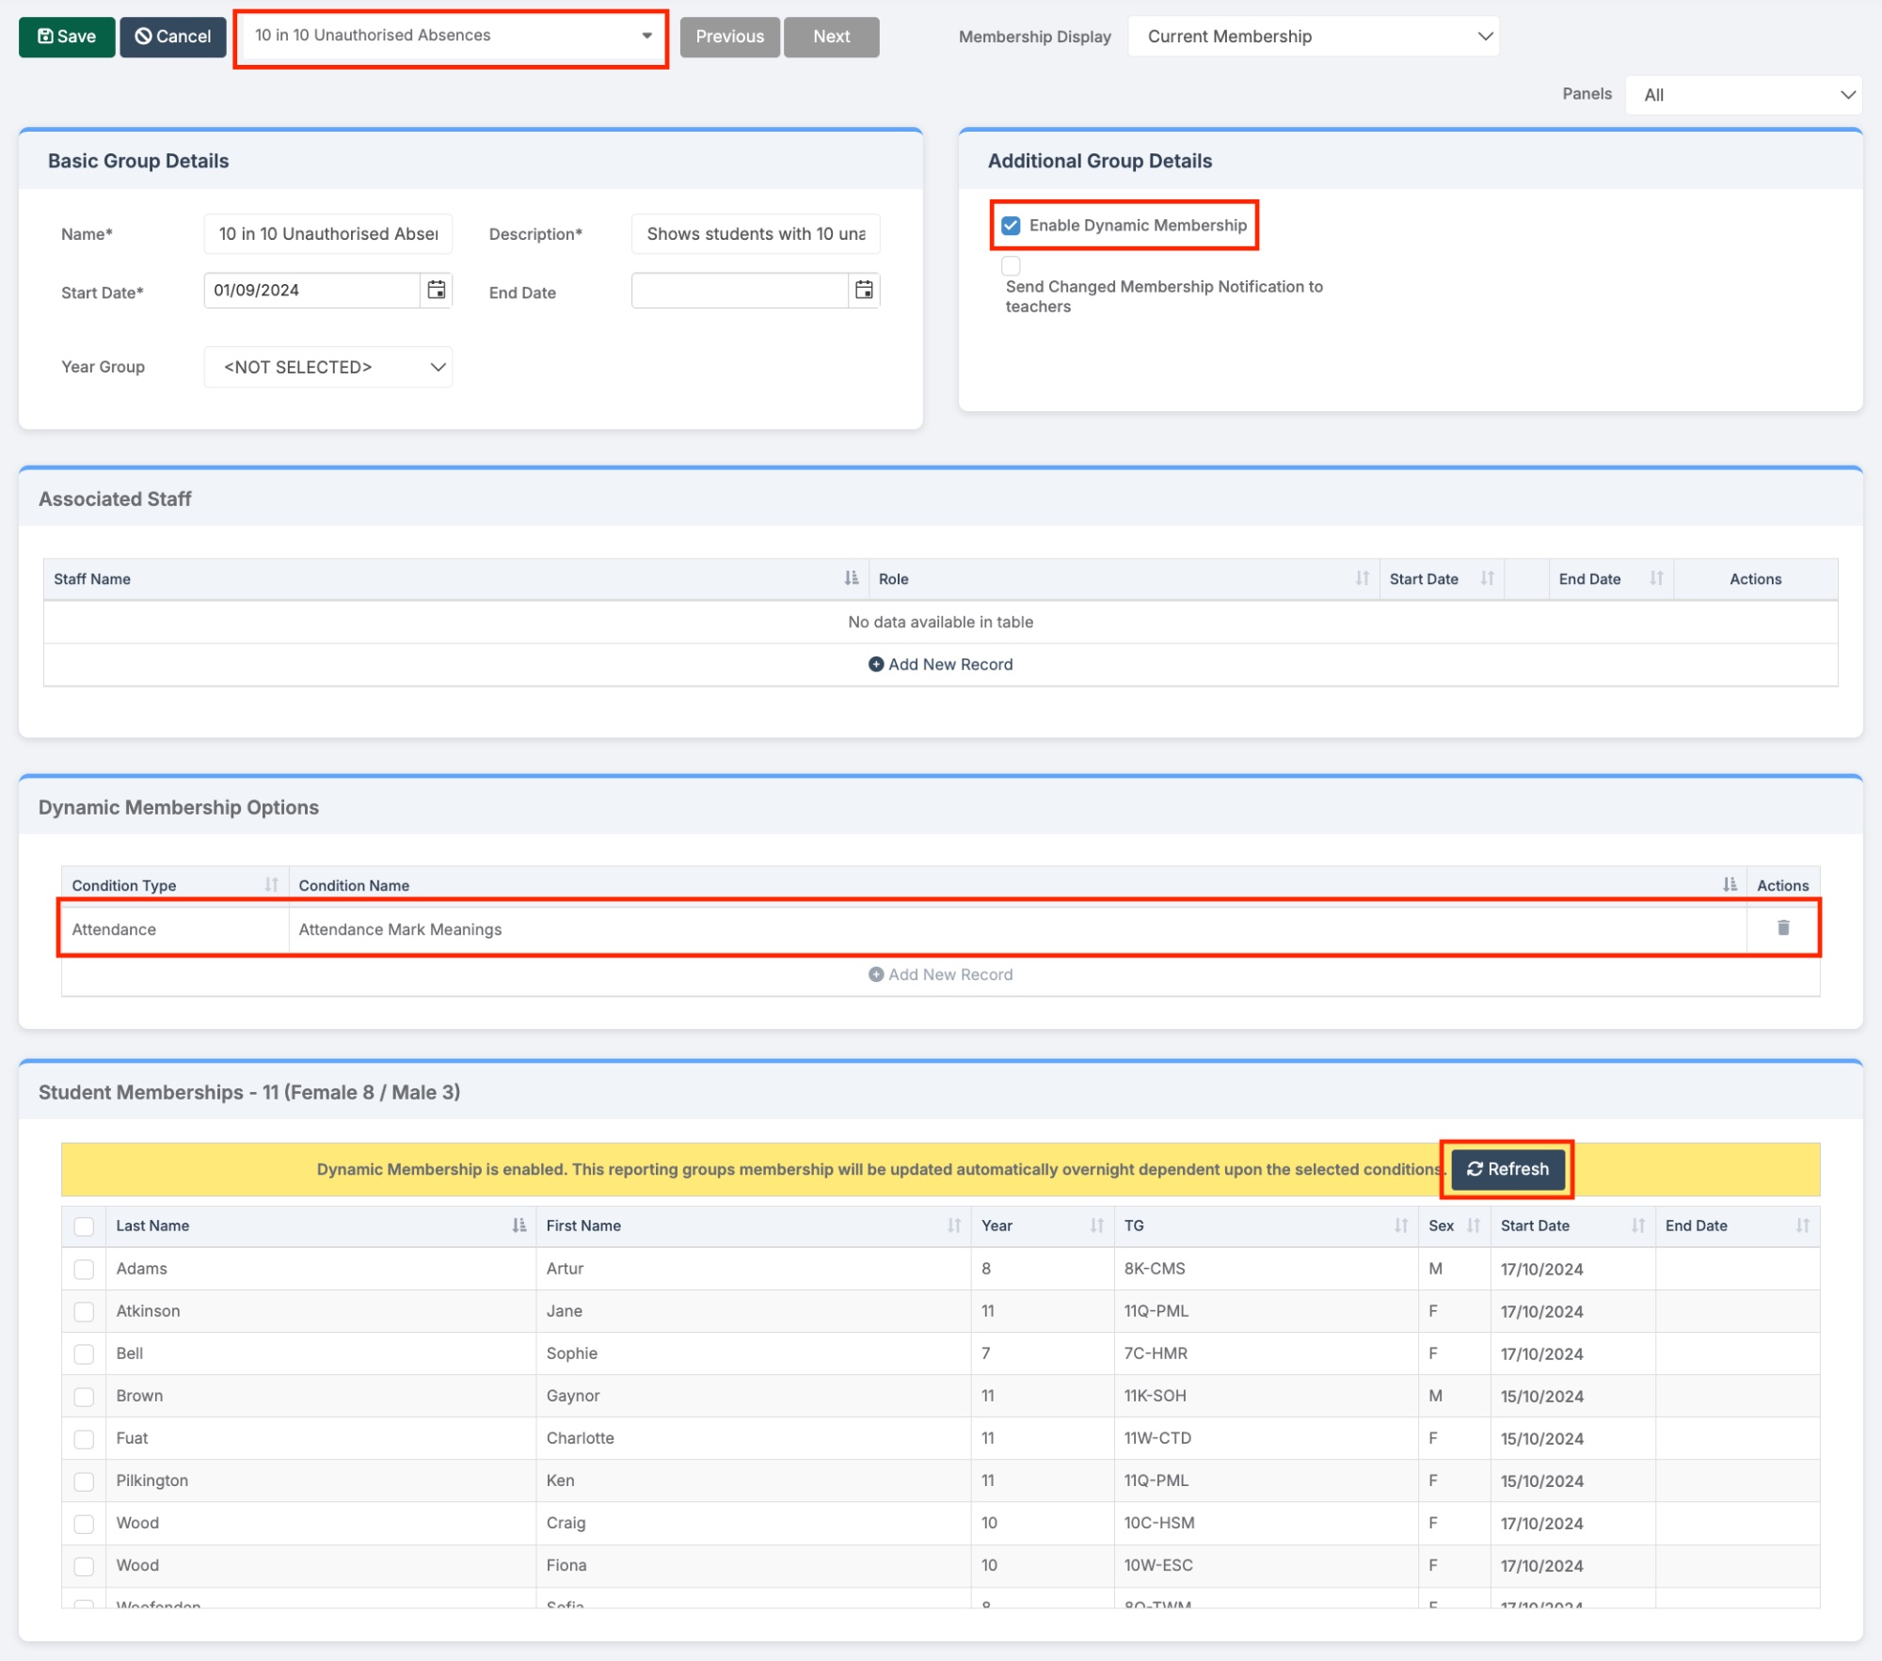Screen dimensions: 1882x1661
Task: Open the Start Date calendar picker
Action: [436, 290]
